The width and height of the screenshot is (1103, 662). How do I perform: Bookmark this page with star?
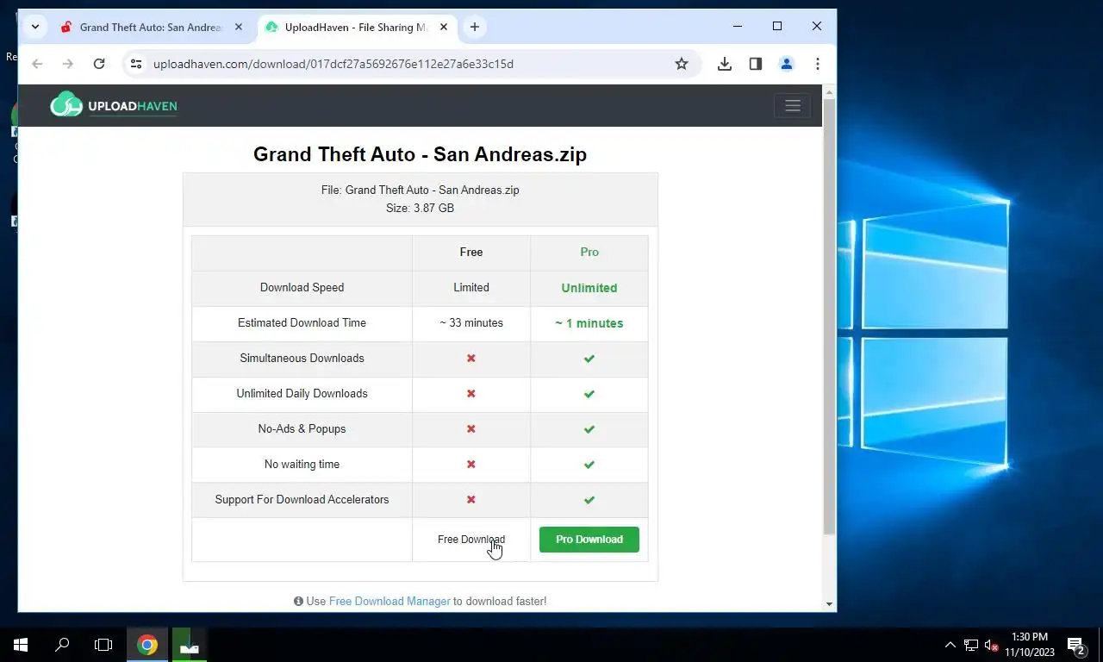pyautogui.click(x=682, y=64)
